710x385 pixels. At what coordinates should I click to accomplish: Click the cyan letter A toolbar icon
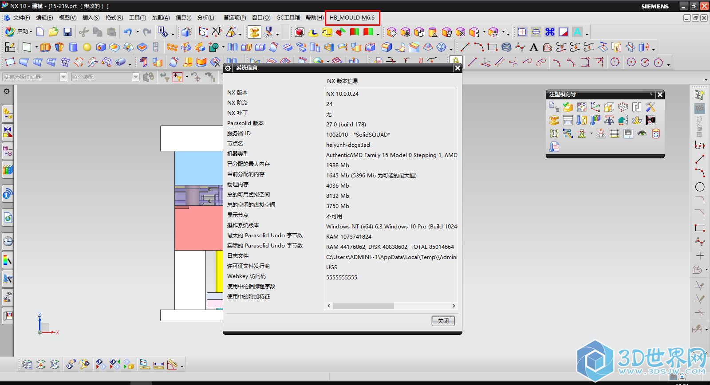(x=577, y=32)
